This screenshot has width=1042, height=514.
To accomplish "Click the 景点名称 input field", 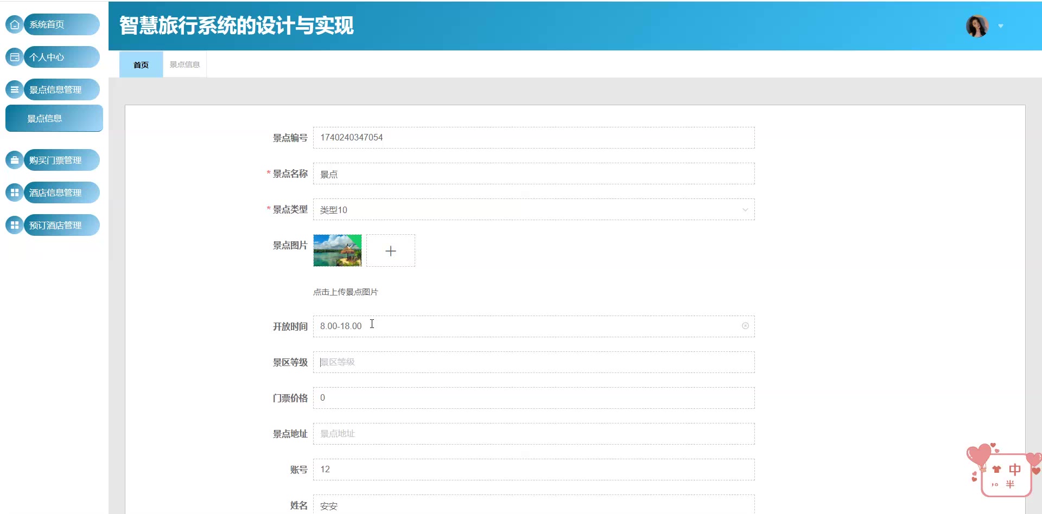I will (x=534, y=174).
